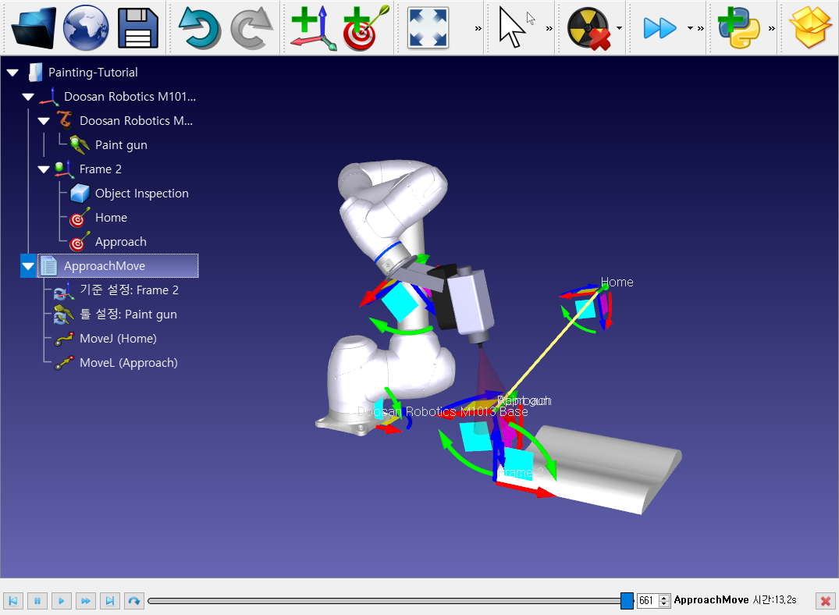Image resolution: width=839 pixels, height=615 pixels.
Task: Click the Add Python program icon
Action: point(738,28)
